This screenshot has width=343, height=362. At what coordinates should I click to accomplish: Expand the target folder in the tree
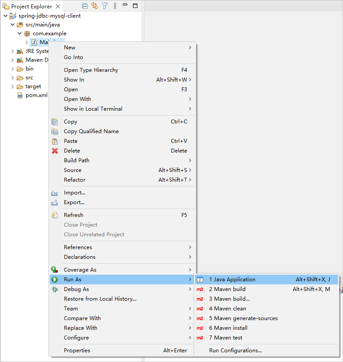pos(12,86)
